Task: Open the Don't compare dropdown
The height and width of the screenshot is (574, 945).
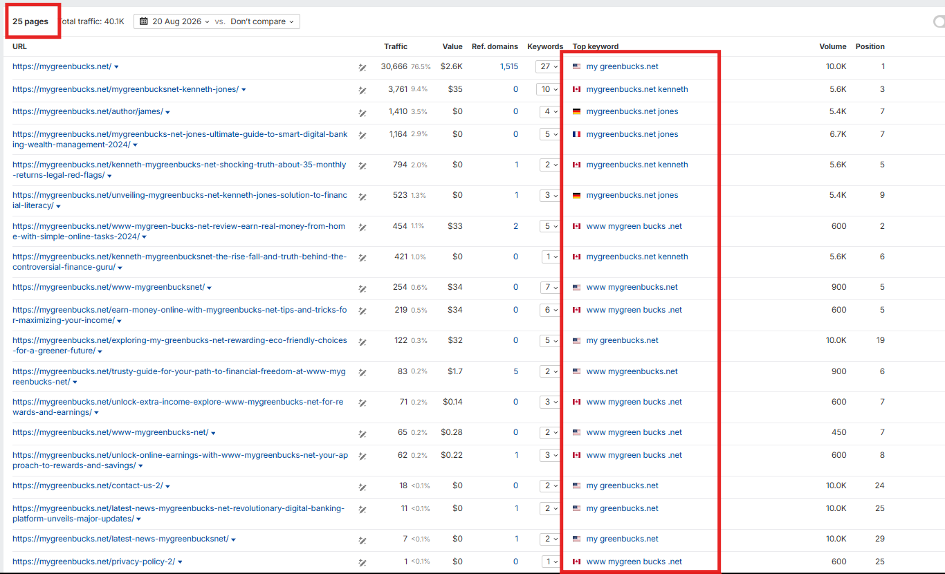Action: [x=262, y=21]
